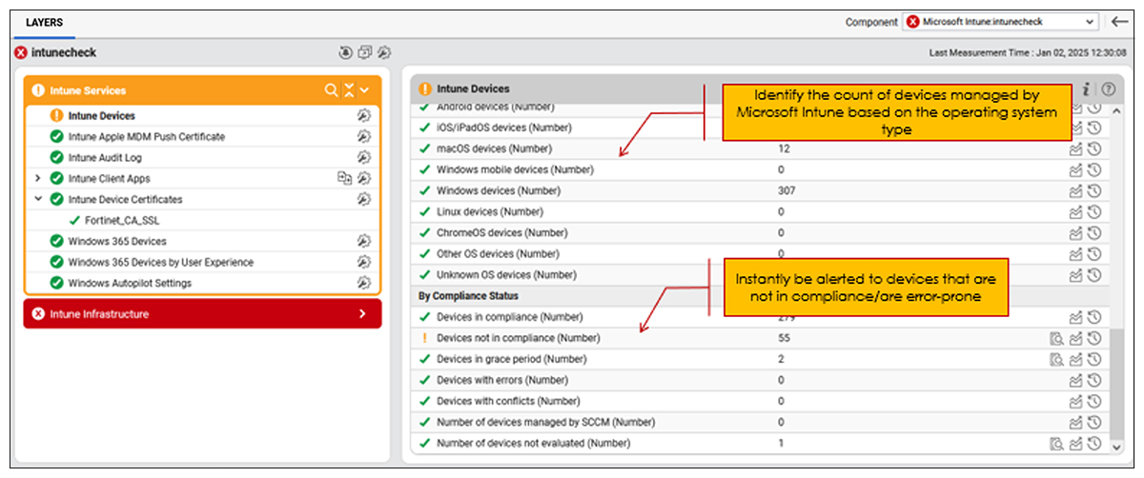Click the value 55 for non-compliant devices

coord(784,338)
